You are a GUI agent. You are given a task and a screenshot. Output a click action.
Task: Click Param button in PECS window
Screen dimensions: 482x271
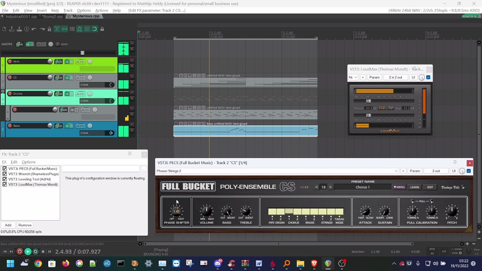pyautogui.click(x=415, y=171)
